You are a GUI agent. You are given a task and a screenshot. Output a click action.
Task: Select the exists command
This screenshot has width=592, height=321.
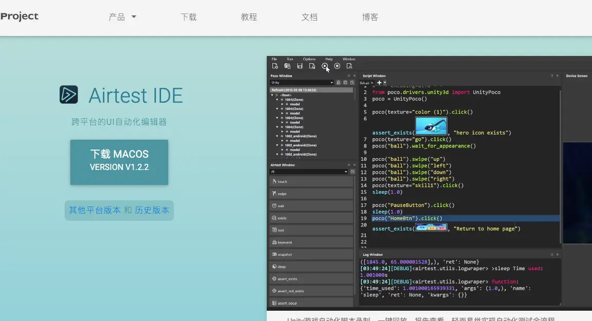coord(311,218)
